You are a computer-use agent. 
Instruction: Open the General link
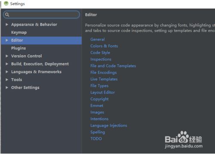[97, 39]
